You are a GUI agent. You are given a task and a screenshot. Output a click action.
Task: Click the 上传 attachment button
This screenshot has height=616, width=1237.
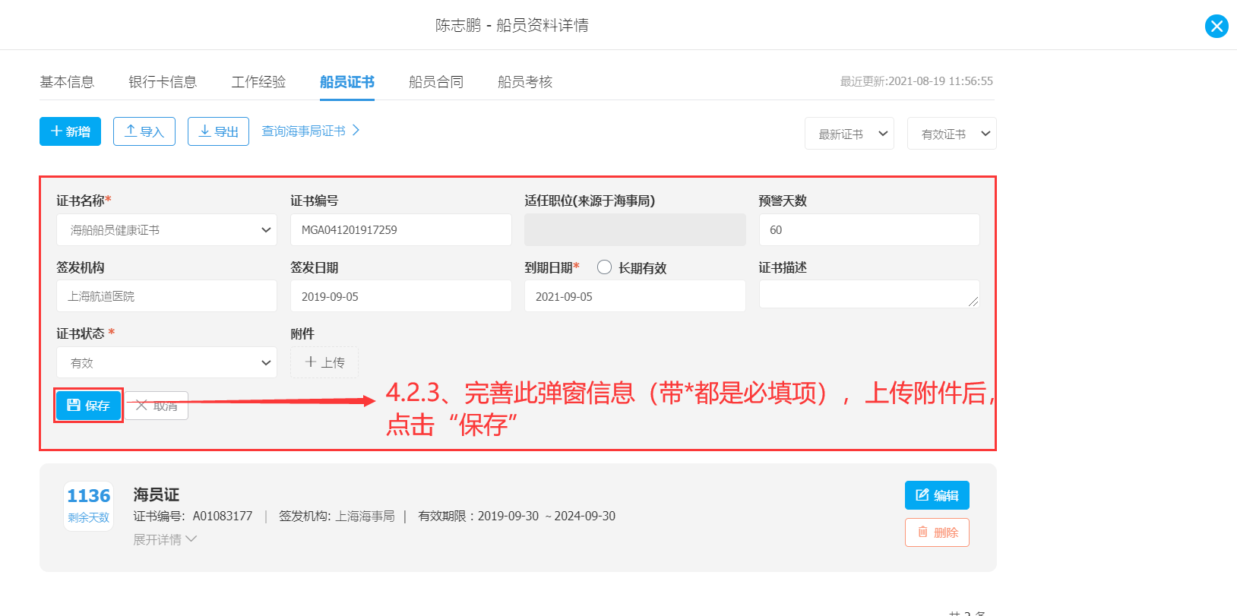(324, 362)
